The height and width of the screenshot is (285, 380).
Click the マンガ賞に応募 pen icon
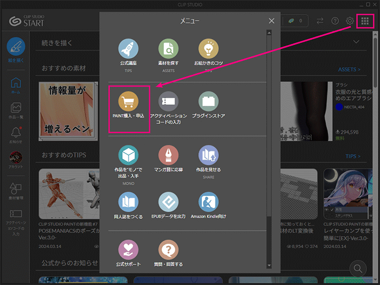tap(168, 155)
